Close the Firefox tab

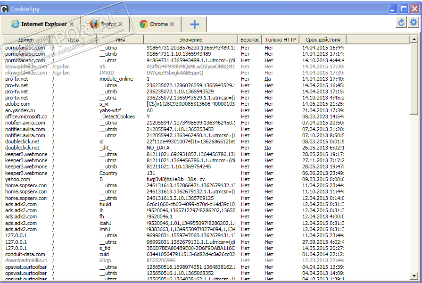[120, 24]
